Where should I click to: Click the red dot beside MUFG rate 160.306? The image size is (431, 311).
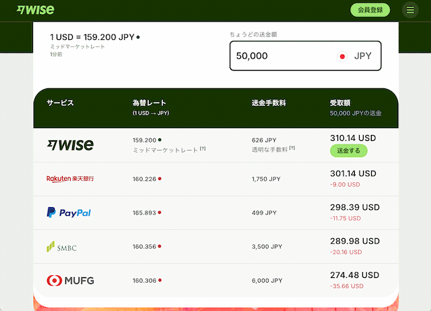(x=160, y=280)
